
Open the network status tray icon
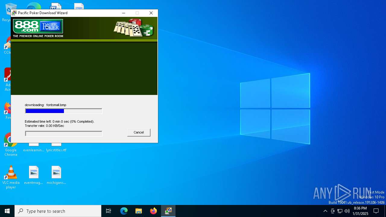coord(340,211)
